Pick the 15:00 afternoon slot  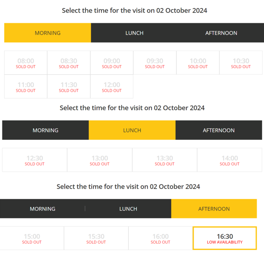[x=32, y=239]
